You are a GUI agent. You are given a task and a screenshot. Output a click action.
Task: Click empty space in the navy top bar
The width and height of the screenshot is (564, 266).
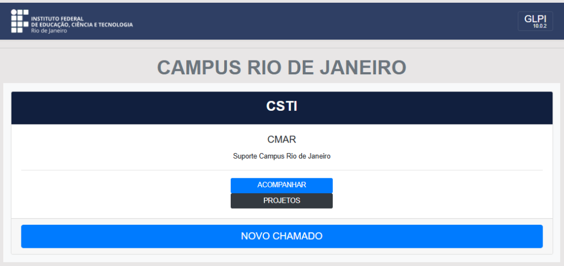click(330, 21)
